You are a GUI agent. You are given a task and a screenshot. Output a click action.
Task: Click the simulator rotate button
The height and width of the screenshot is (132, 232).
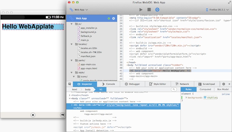[62, 115]
